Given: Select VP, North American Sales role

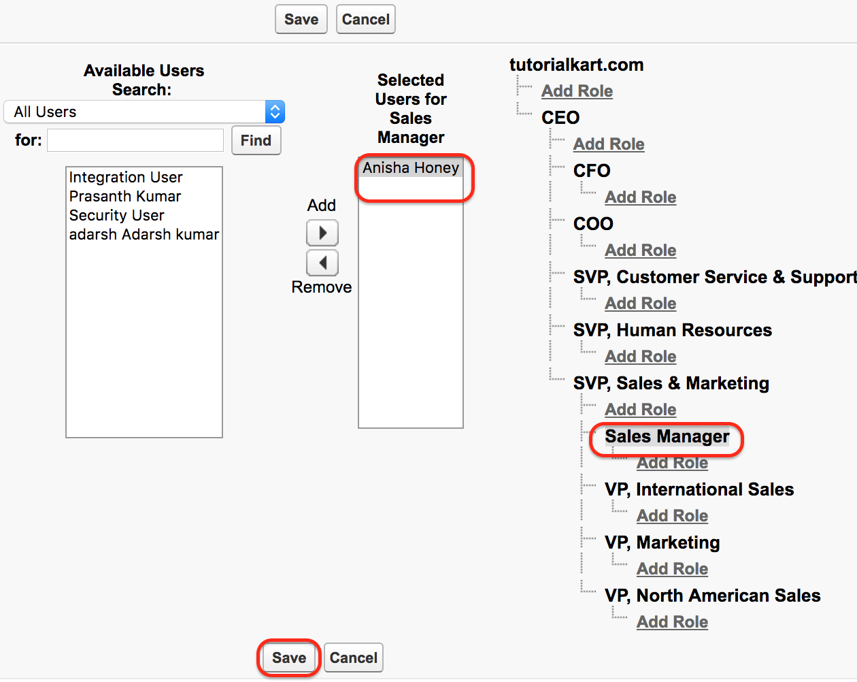Looking at the screenshot, I should tap(713, 596).
